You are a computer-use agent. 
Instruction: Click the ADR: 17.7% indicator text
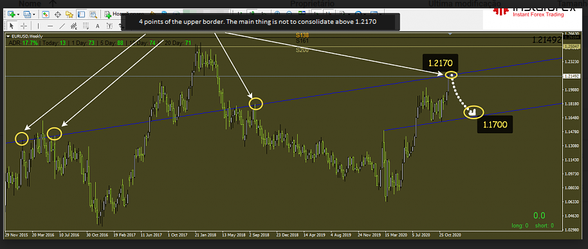pos(23,42)
